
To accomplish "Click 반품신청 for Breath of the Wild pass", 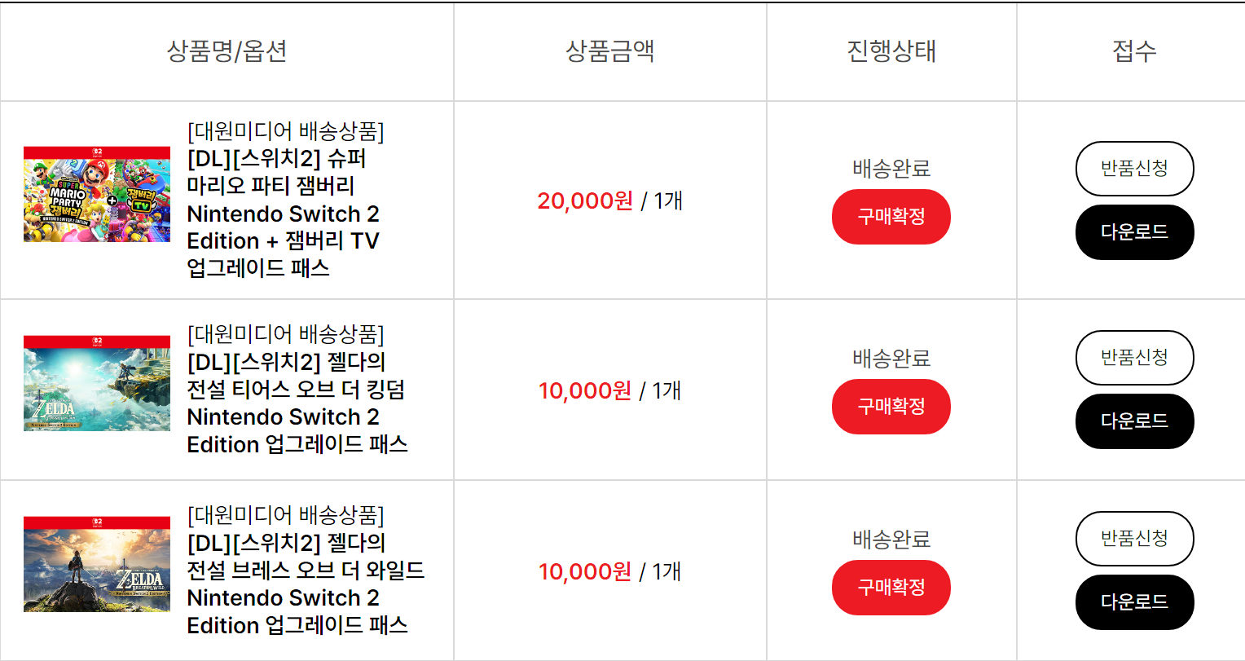I will (x=1134, y=538).
